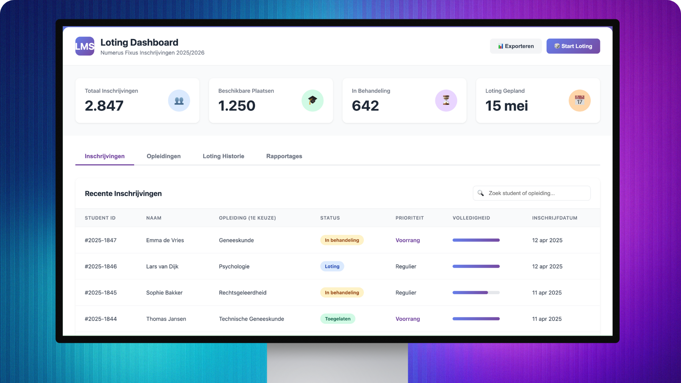The height and width of the screenshot is (383, 681).
Task: Select the Inschrijvingen tab
Action: click(105, 156)
